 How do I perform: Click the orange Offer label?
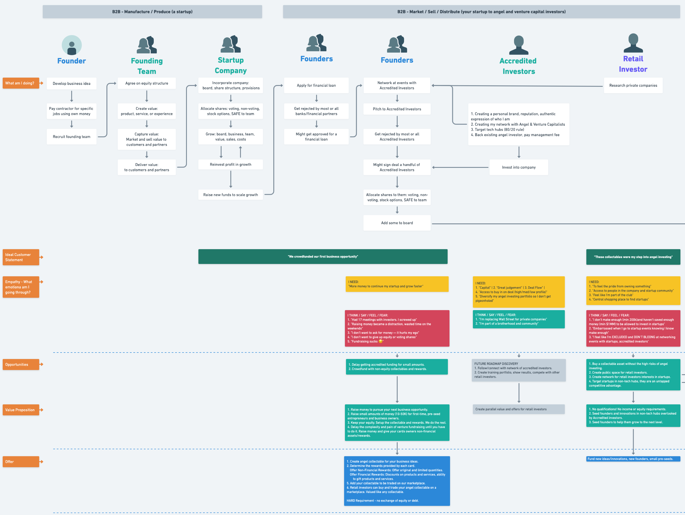coord(20,462)
